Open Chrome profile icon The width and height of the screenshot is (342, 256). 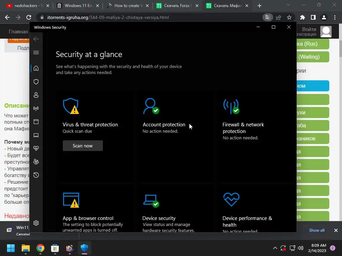point(324,17)
